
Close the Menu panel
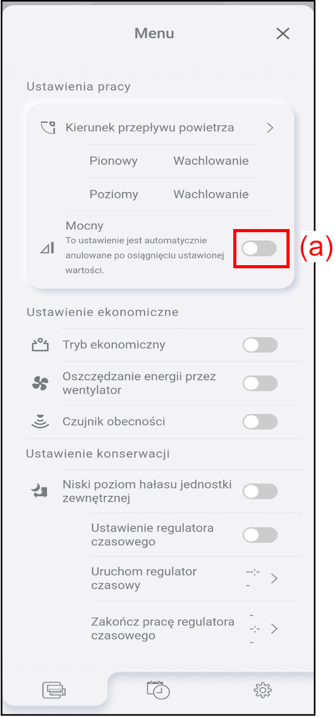283,34
